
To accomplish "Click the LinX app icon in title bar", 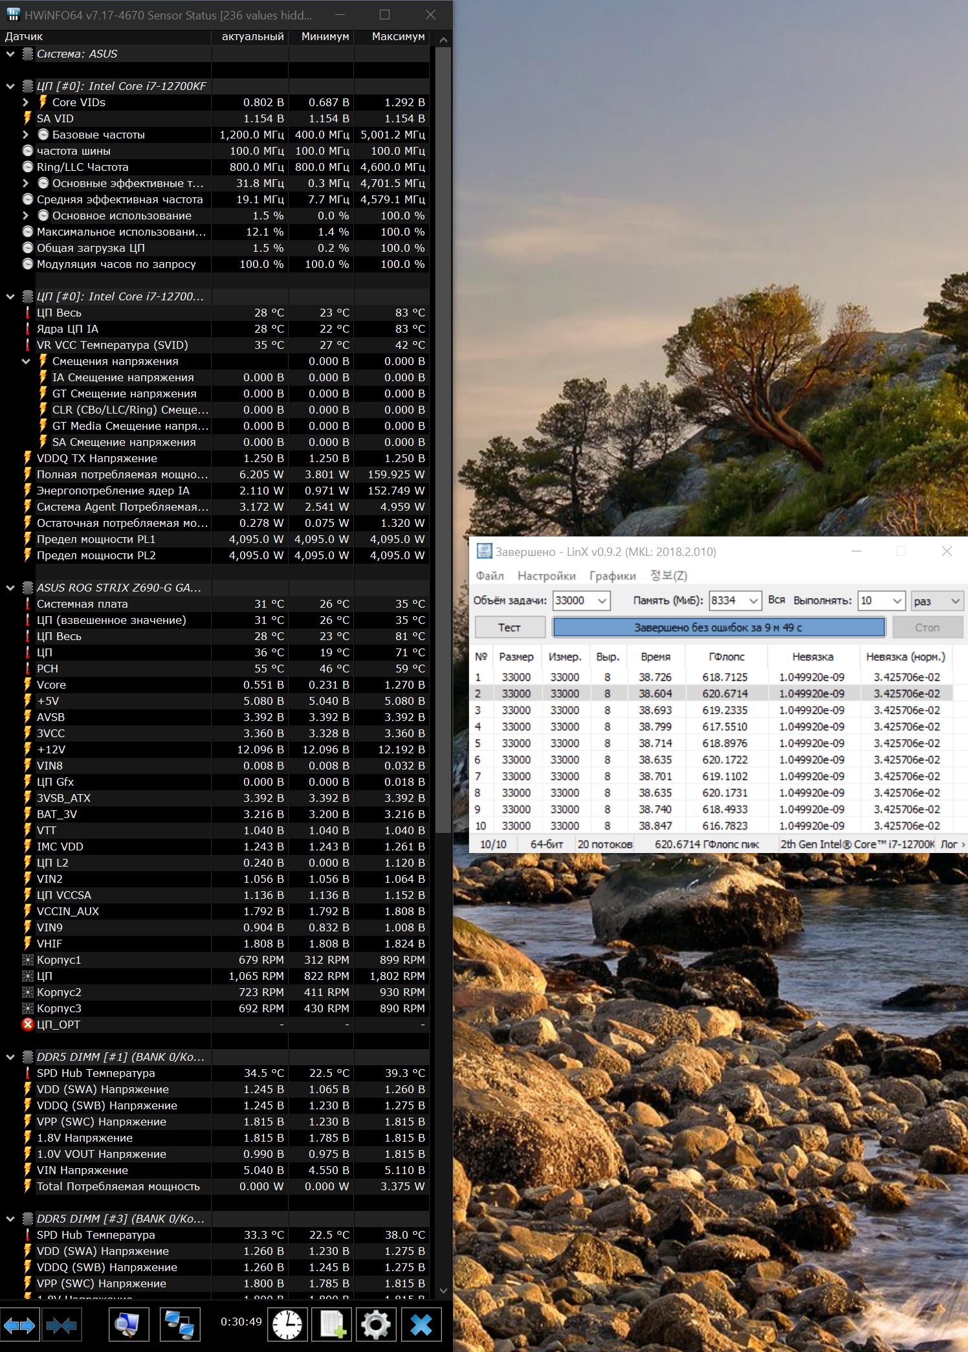I will coord(483,551).
